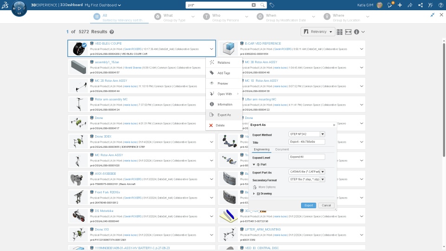This screenshot has height=251, width=446.
Task: Open the Export Method dropdown
Action: pos(322,134)
